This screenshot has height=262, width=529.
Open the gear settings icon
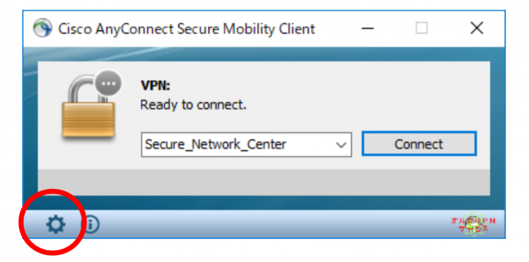(56, 225)
